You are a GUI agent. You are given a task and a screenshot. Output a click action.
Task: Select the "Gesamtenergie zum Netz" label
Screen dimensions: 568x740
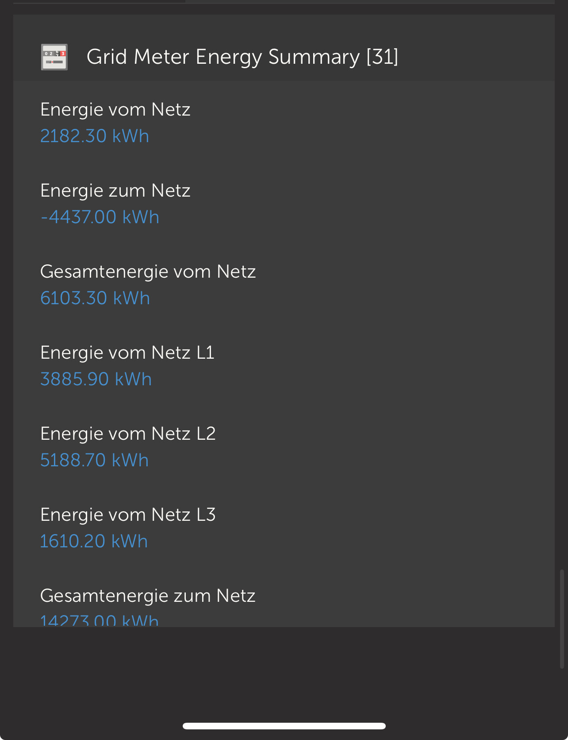[x=148, y=596]
